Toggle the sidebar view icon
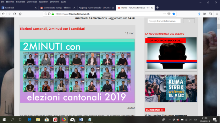The image size is (220, 123). tap(210, 14)
